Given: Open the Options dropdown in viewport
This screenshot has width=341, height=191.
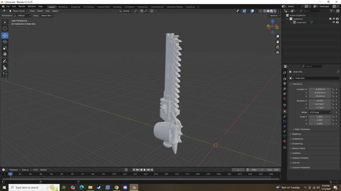Looking at the screenshot, I should click(x=275, y=16).
